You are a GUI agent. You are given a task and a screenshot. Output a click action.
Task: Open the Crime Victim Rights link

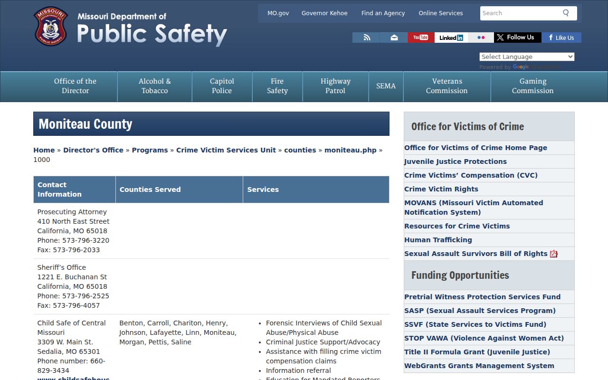pos(441,189)
